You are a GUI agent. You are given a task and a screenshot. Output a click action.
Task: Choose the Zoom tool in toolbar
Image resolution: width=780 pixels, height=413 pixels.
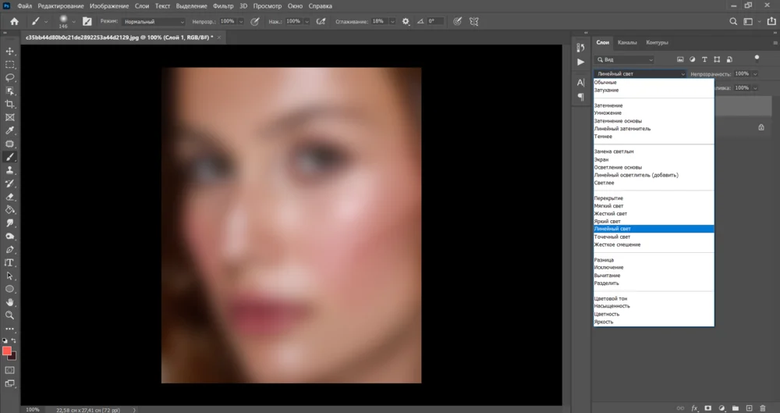pyautogui.click(x=10, y=315)
